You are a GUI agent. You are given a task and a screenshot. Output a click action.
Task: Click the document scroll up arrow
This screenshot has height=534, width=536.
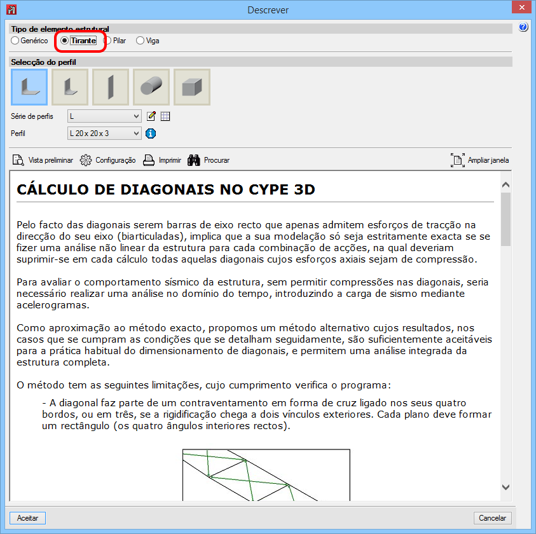(x=505, y=184)
